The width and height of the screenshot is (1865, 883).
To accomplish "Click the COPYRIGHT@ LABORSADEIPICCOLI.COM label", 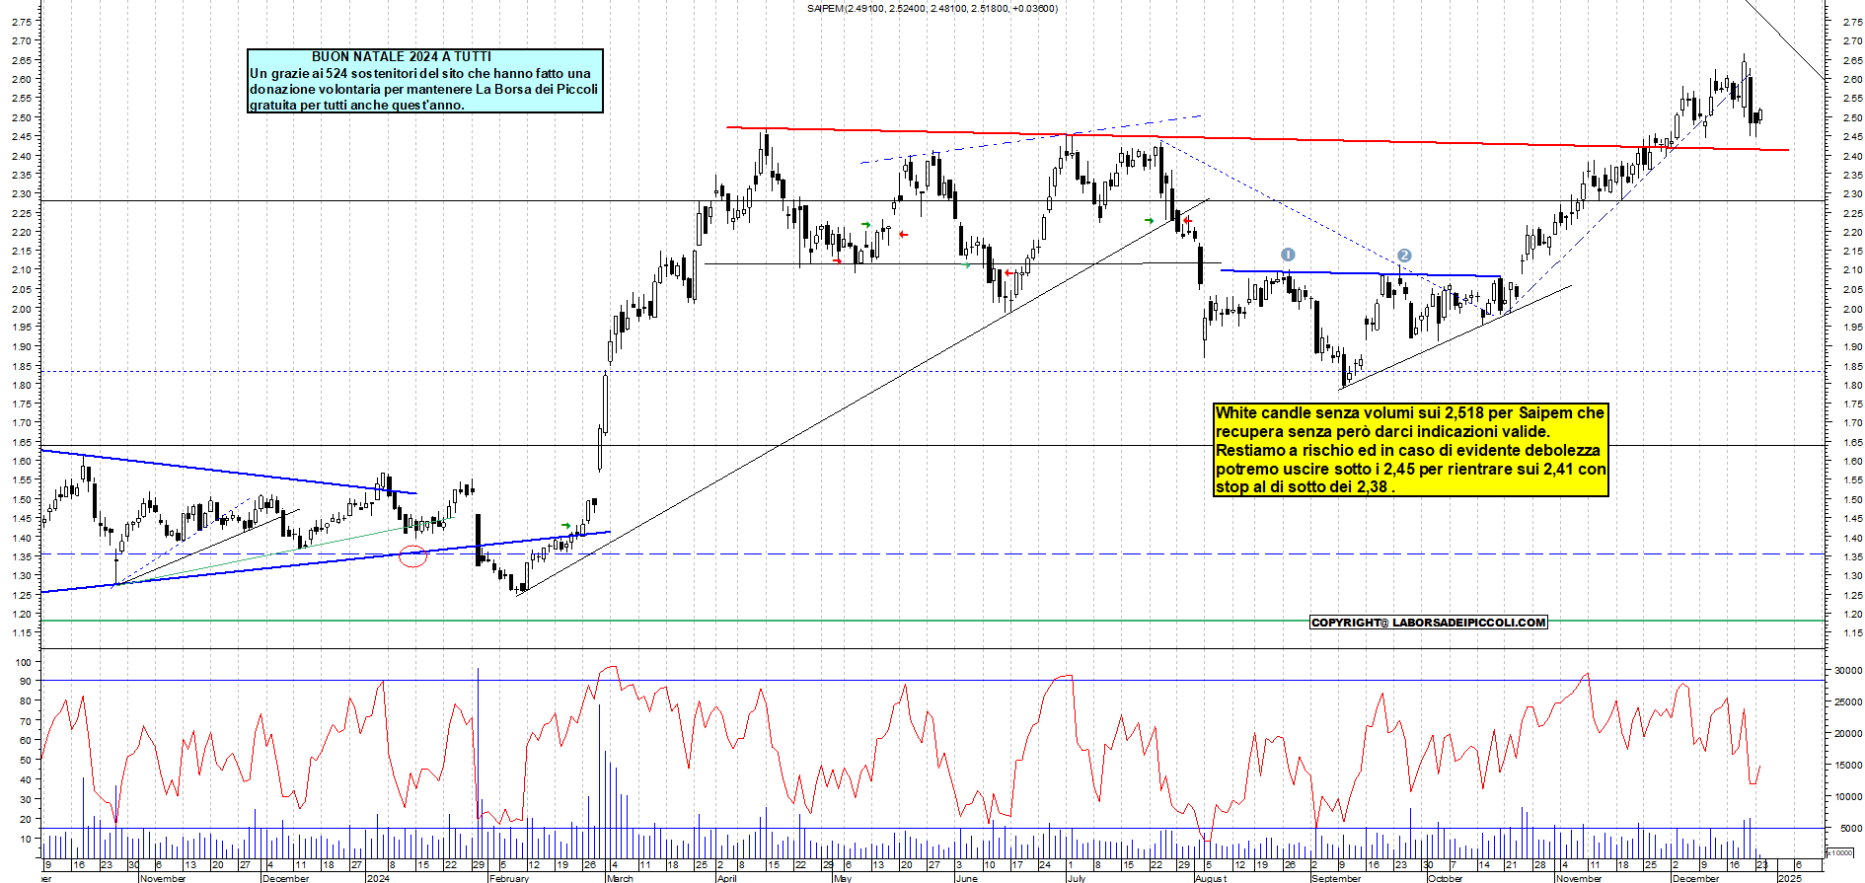I will [x=1428, y=623].
